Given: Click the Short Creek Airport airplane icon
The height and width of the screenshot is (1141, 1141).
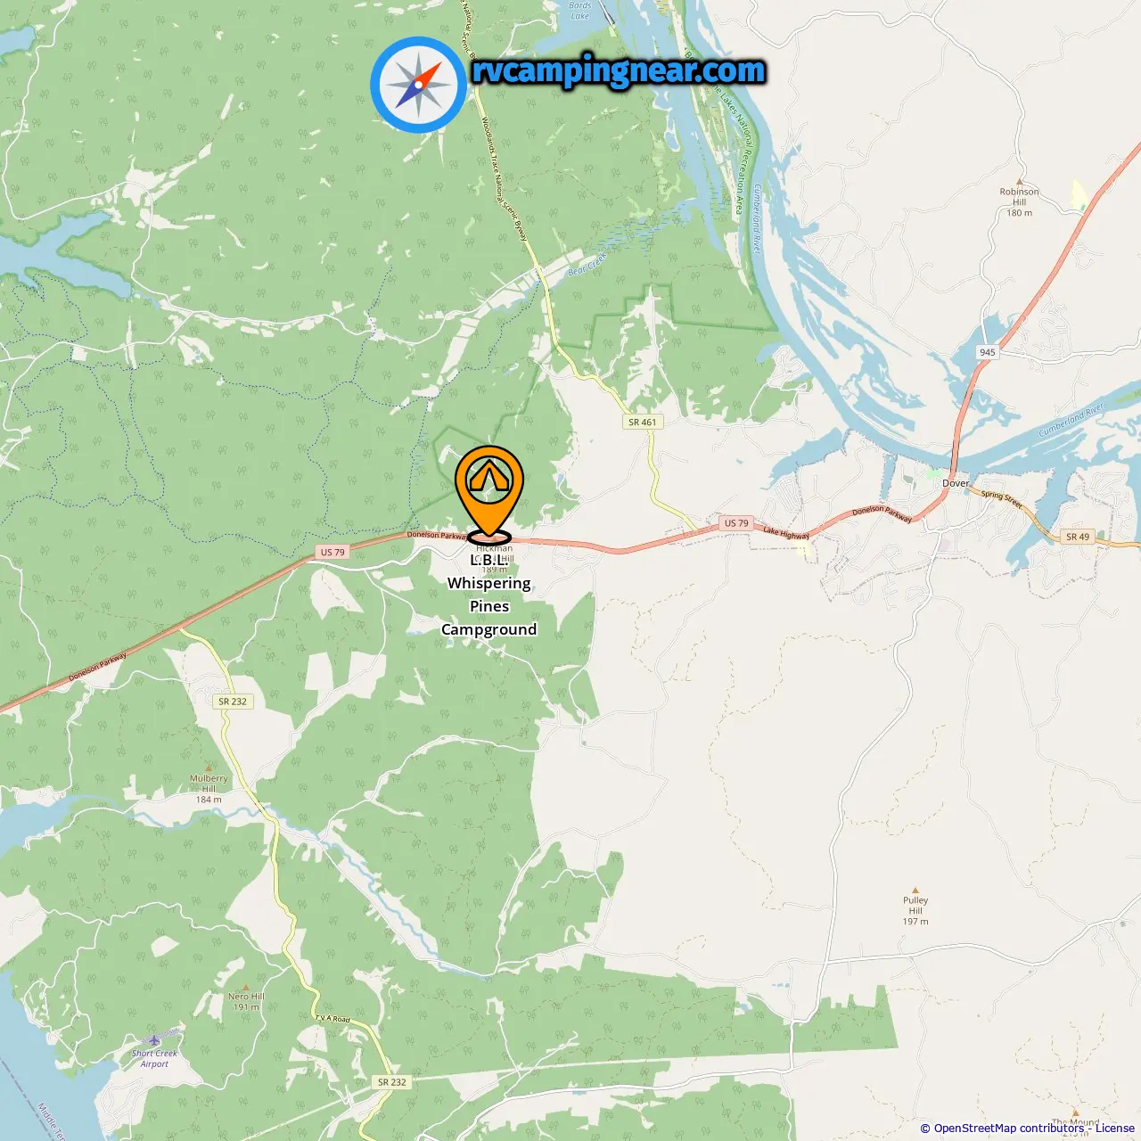Looking at the screenshot, I should pyautogui.click(x=155, y=1039).
